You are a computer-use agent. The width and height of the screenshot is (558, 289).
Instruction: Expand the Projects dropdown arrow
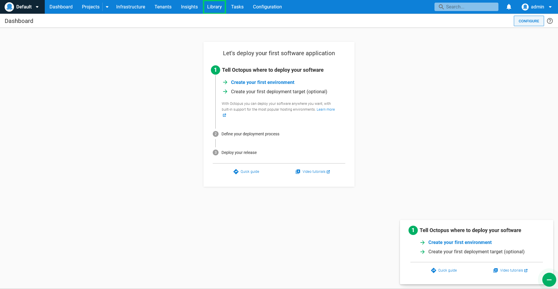coord(107,7)
